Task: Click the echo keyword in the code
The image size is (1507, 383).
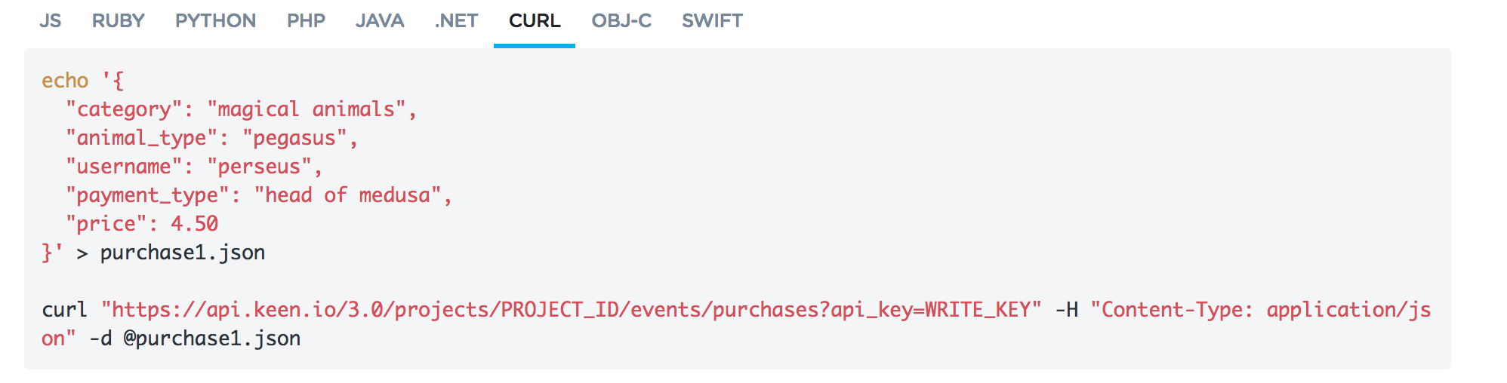Action: pos(65,81)
